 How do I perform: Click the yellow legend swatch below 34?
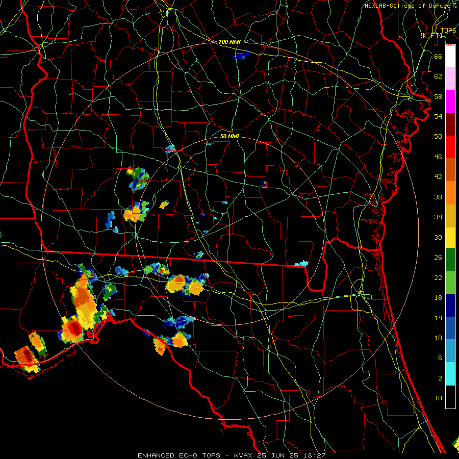[x=450, y=238]
